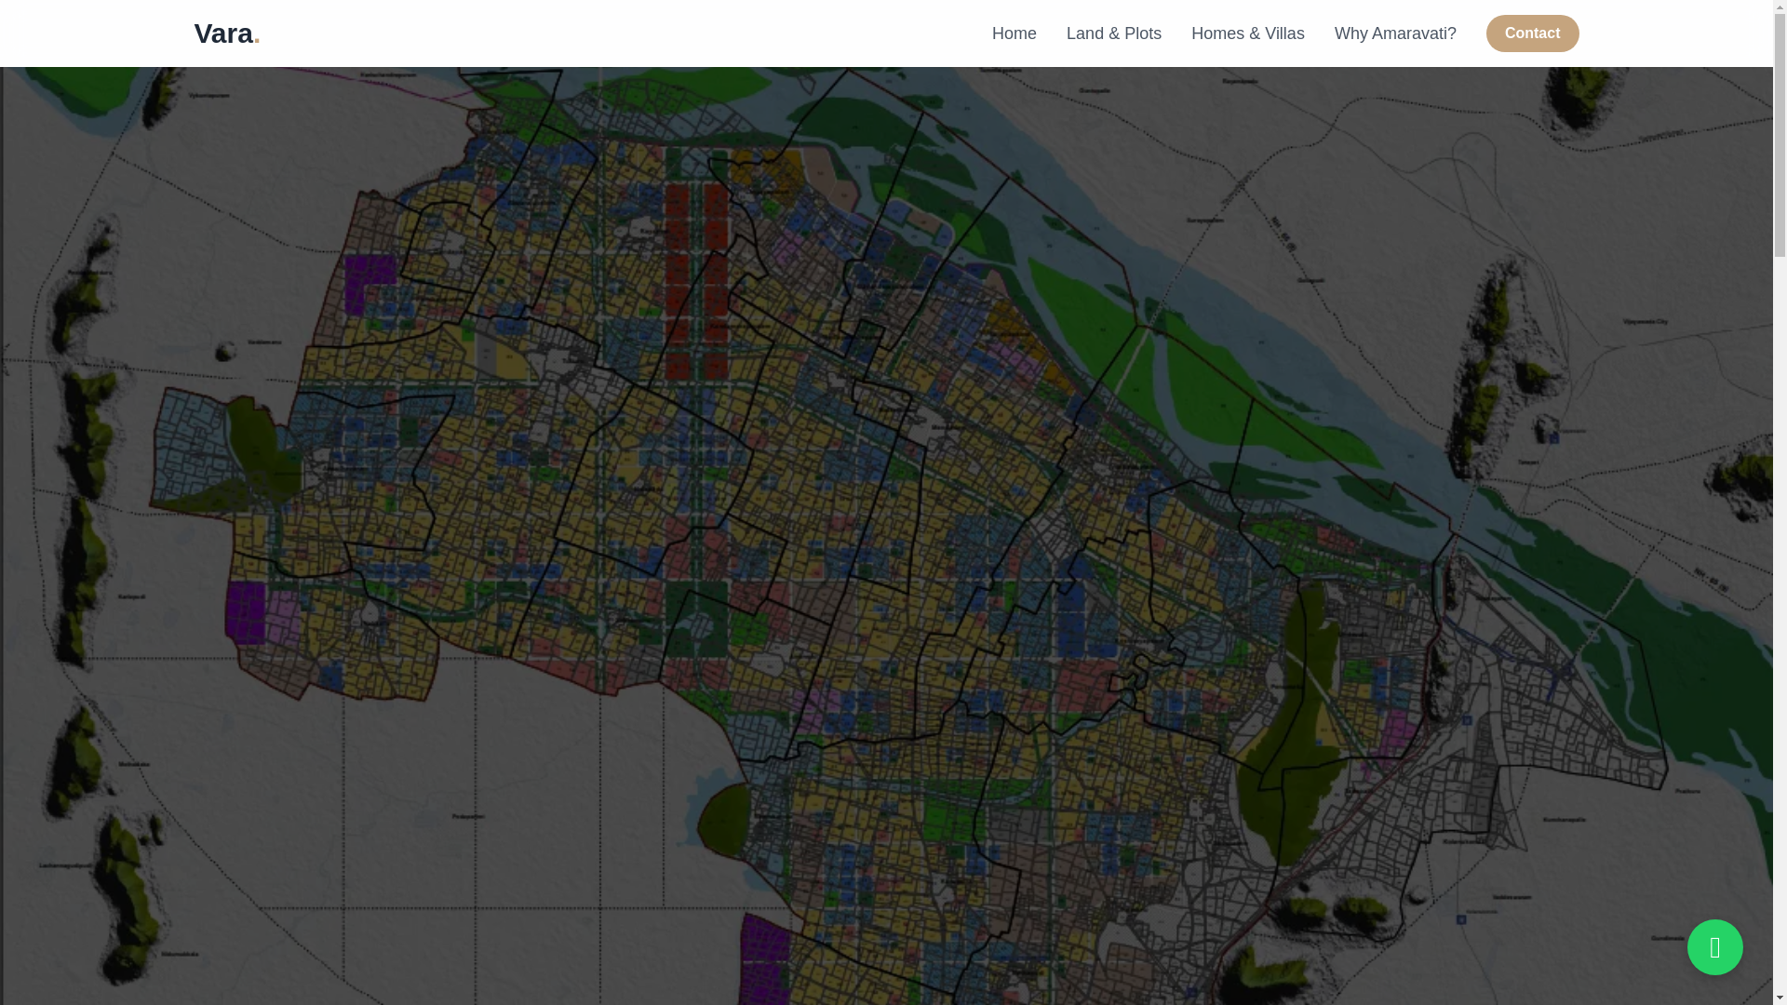Open the Homes & Villas page
The height and width of the screenshot is (1005, 1787).
(1247, 33)
